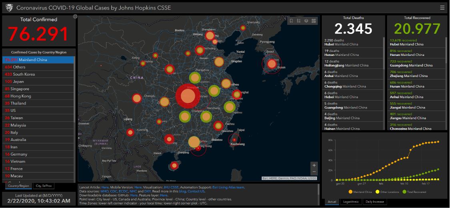Image resolution: width=450 pixels, height=208 pixels.
Task: Switch to the City, St/Prov tab
Action: coord(44,186)
